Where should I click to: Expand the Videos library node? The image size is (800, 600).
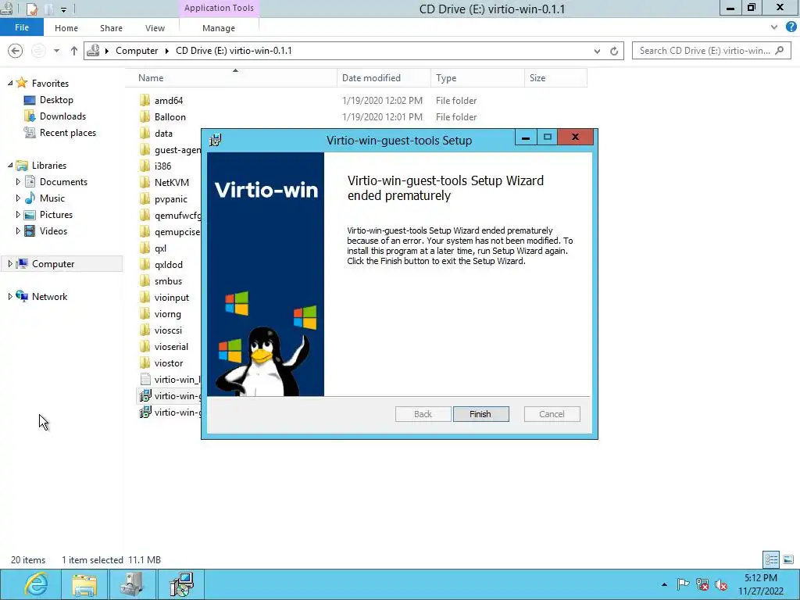click(18, 230)
